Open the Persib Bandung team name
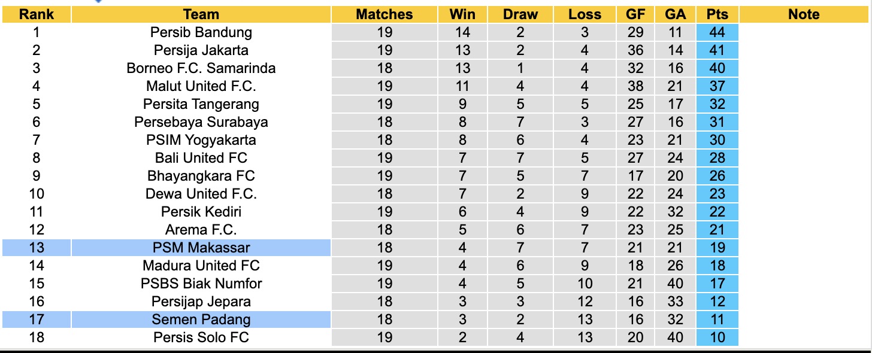Viewport: 872px width, 353px height. click(x=201, y=32)
